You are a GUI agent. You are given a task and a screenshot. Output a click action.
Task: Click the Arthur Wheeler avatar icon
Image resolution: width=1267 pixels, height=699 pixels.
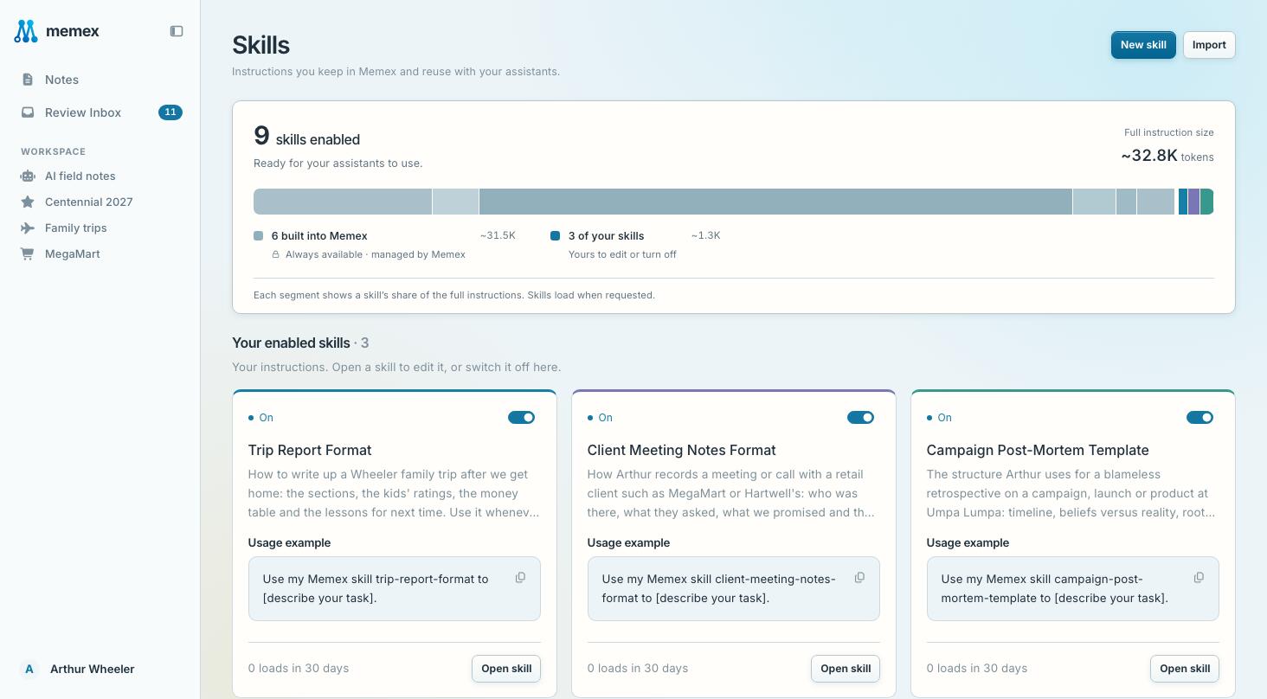pos(29,669)
